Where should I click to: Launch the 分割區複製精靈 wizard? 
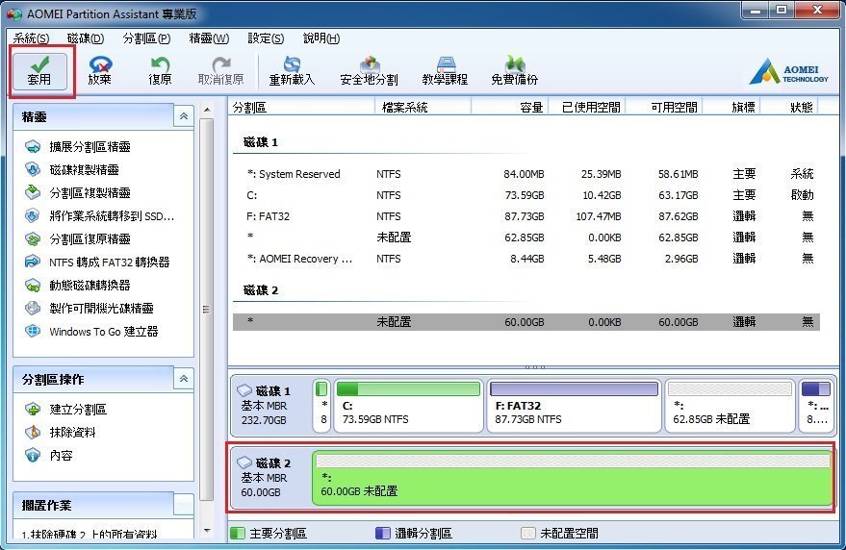(x=78, y=193)
